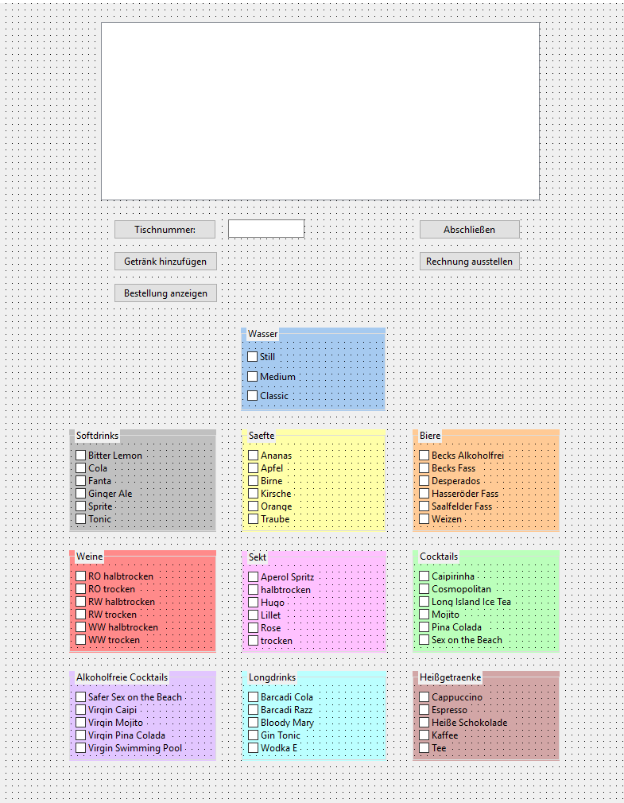Image resolution: width=624 pixels, height=803 pixels.
Task: Select Safer Sex on the Beach checkbox
Action: click(x=81, y=697)
